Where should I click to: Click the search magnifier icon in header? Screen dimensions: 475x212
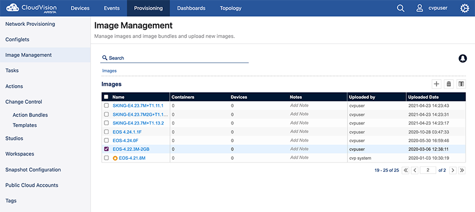(x=400, y=8)
